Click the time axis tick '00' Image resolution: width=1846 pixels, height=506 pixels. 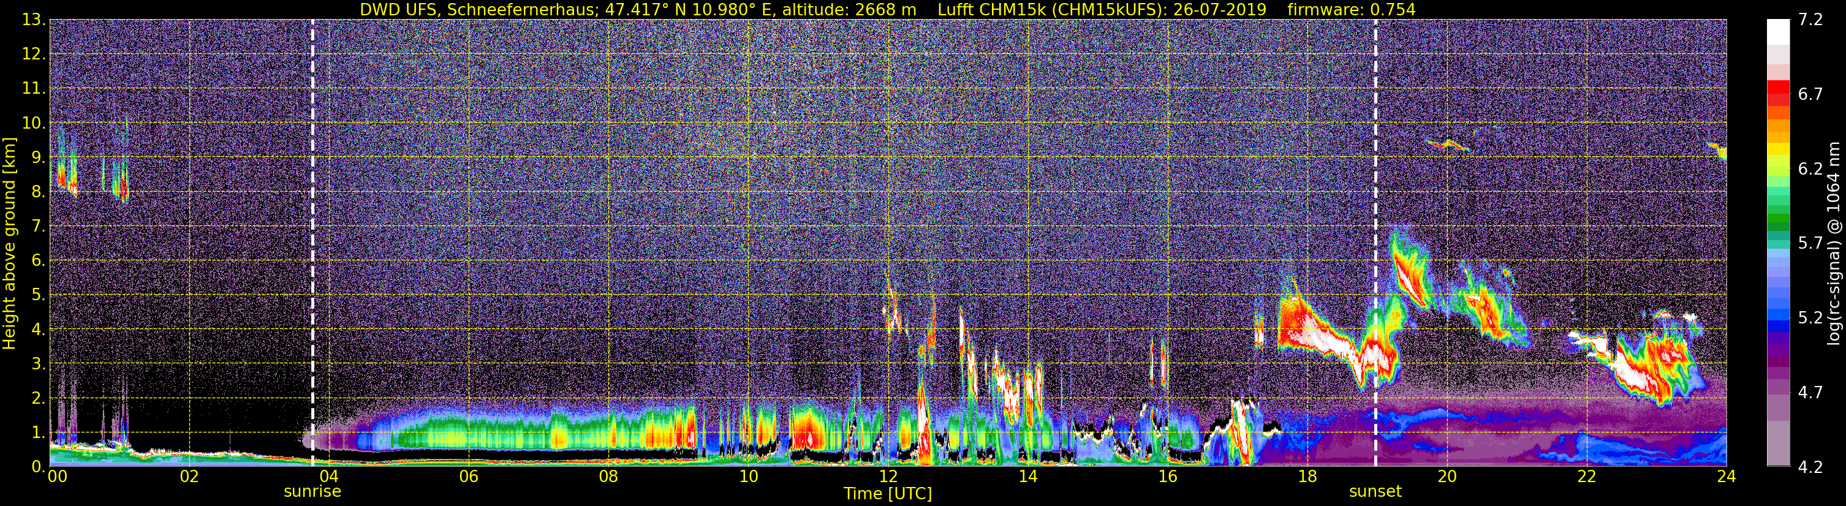click(58, 477)
